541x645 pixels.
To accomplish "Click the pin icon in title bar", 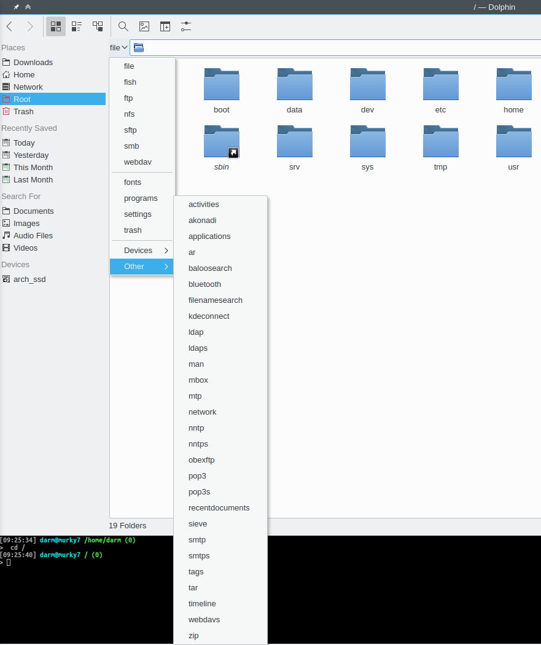I will (17, 7).
